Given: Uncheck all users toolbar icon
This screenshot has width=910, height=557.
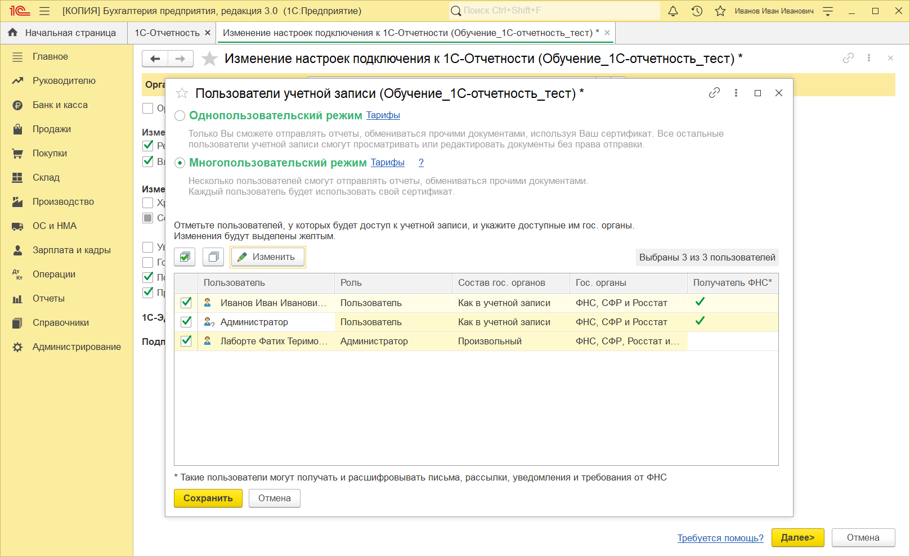Looking at the screenshot, I should [213, 257].
